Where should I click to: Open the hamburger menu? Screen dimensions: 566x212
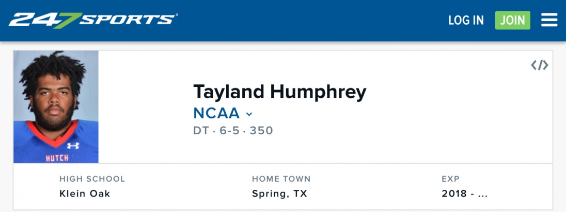[x=549, y=20]
